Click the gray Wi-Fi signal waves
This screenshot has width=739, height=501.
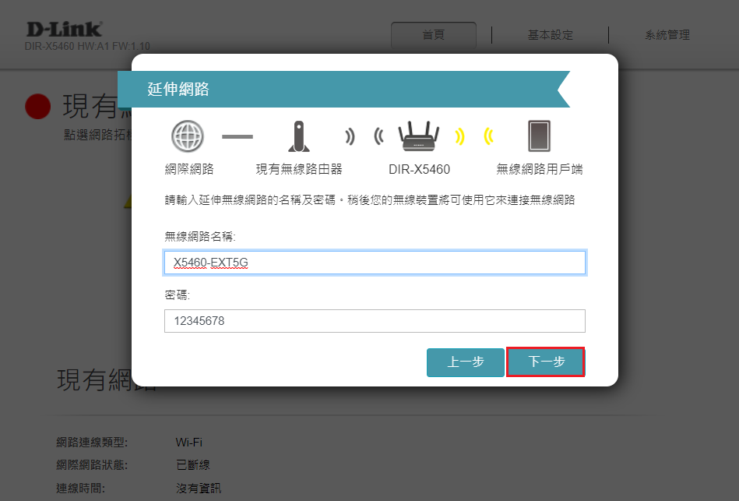click(x=364, y=137)
